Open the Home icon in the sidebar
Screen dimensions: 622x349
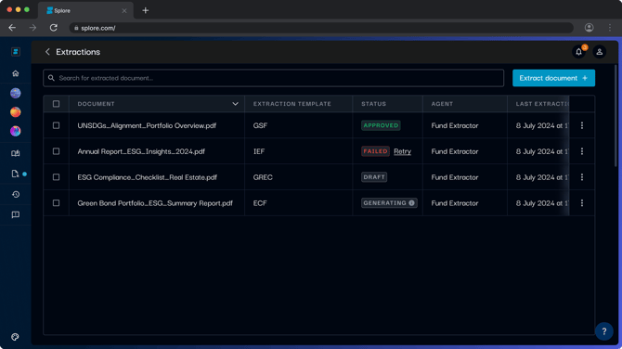[x=16, y=73]
